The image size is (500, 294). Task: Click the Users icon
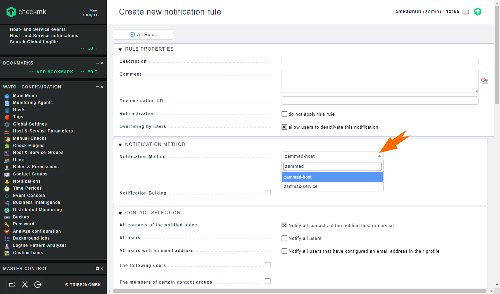(x=7, y=160)
